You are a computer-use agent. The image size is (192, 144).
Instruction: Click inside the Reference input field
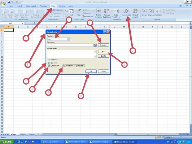point(70,45)
